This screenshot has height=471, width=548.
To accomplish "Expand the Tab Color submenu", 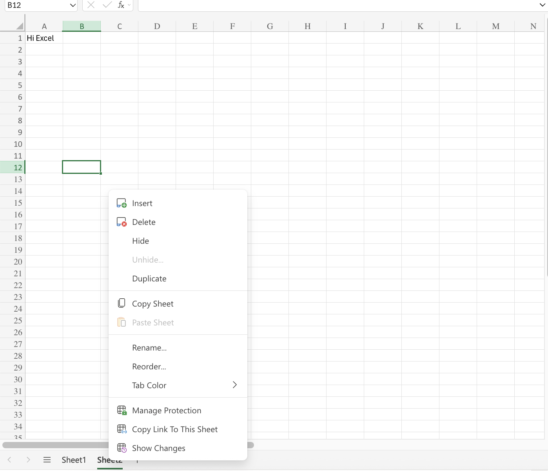I will click(x=234, y=385).
